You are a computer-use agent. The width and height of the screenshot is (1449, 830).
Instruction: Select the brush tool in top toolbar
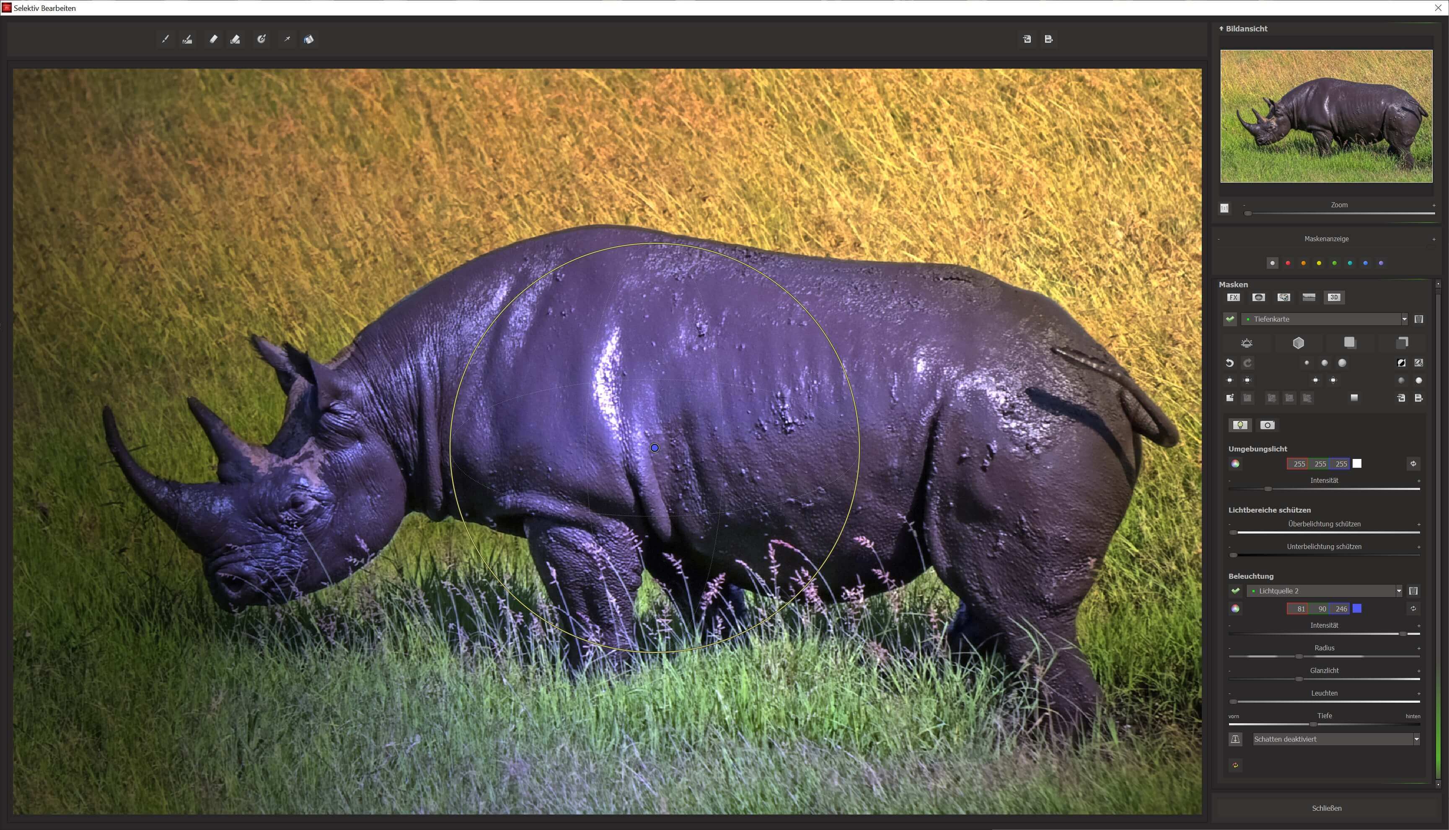[166, 39]
